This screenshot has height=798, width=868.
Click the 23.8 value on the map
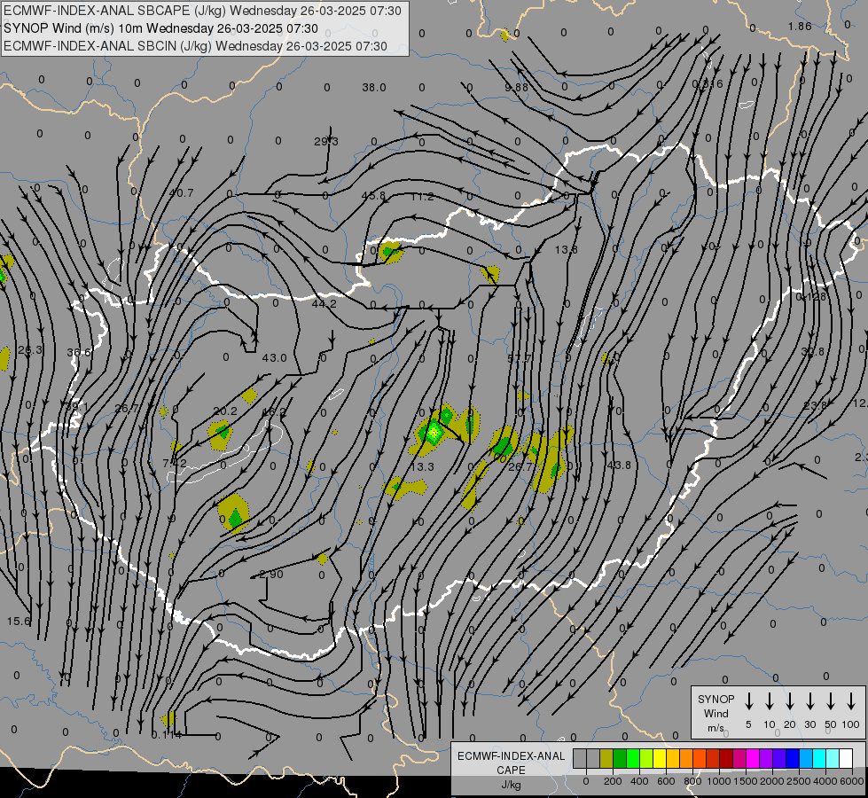pyautogui.click(x=816, y=405)
